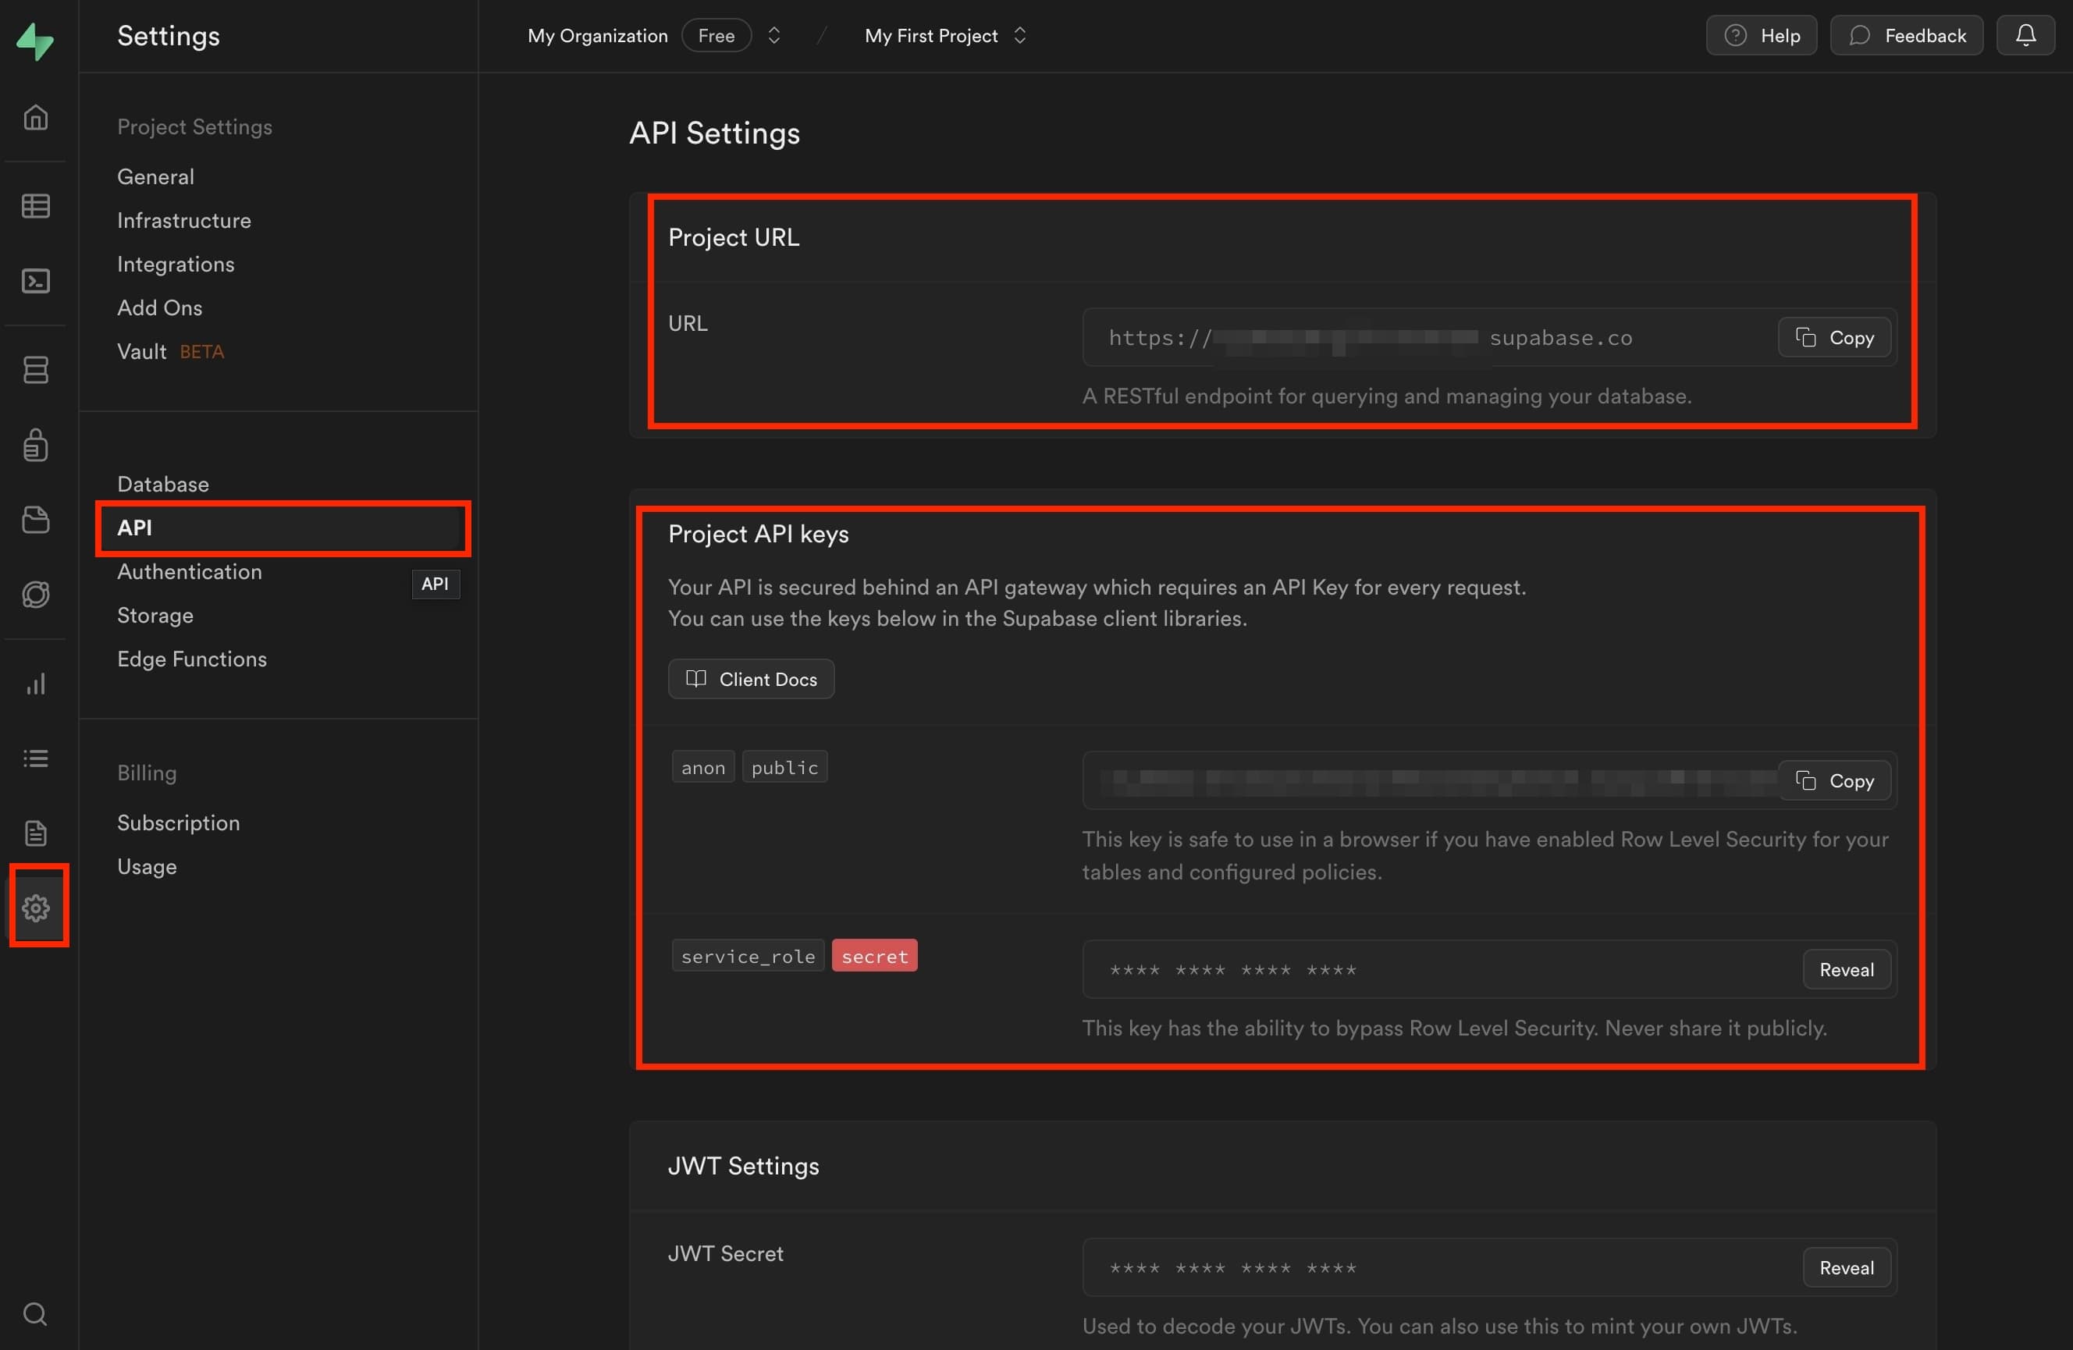Select Storage settings

coord(156,616)
